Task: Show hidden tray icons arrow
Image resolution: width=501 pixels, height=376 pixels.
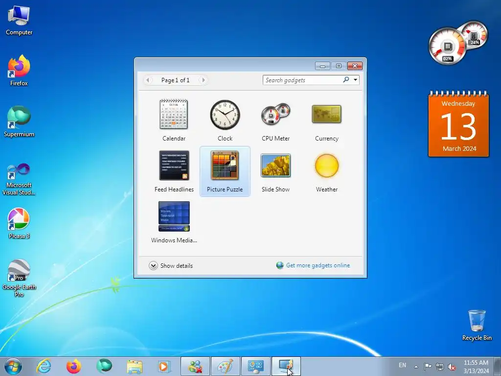Action: click(x=416, y=367)
